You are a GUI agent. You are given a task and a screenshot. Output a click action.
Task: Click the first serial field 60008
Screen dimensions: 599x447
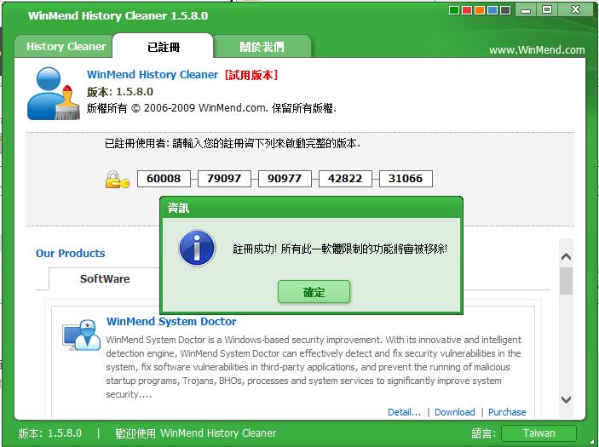[x=164, y=179]
